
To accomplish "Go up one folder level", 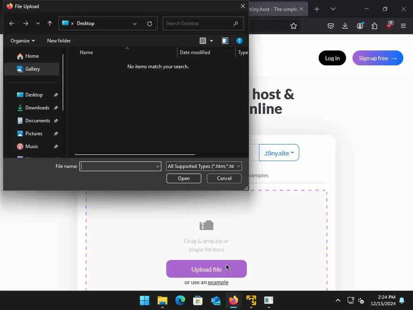I will (x=50, y=23).
